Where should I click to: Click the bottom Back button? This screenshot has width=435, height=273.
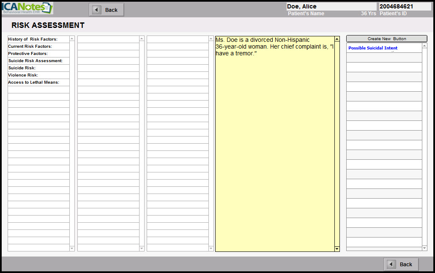coord(401,264)
